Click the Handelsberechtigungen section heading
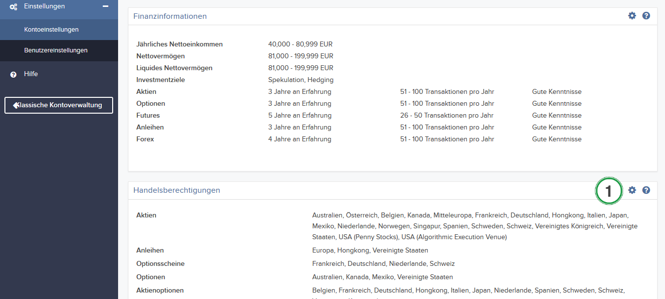 tap(177, 190)
